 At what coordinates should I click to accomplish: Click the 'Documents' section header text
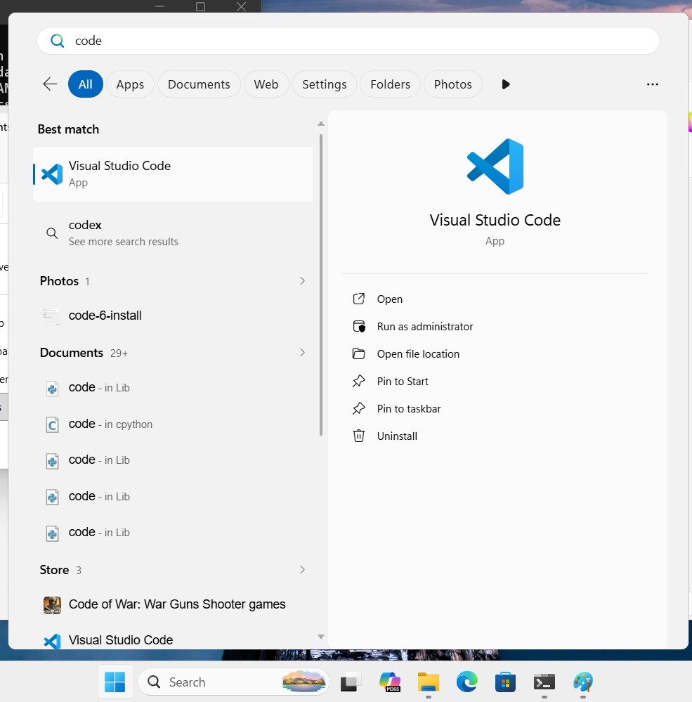72,352
